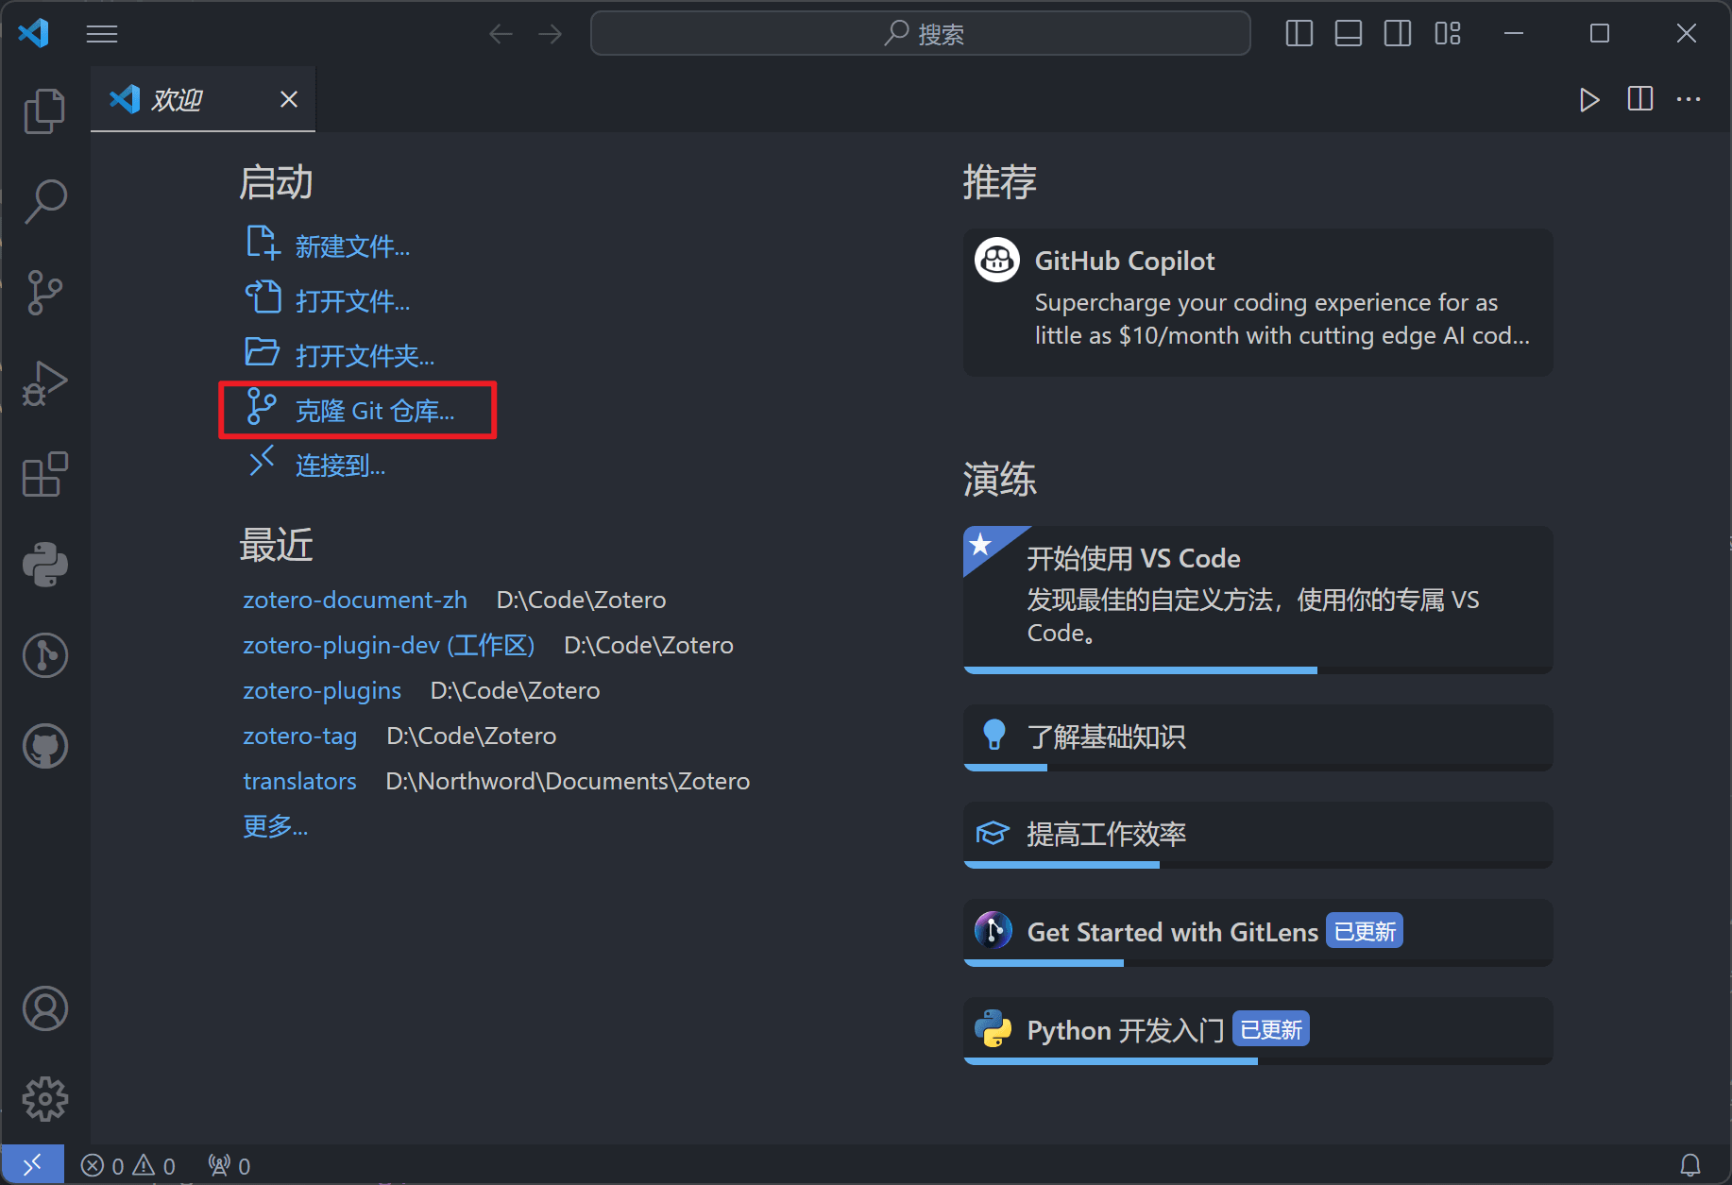Open the editor more actions menu

[x=1689, y=99]
